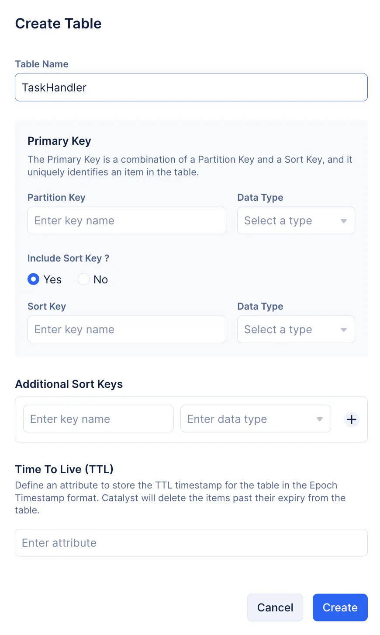The width and height of the screenshot is (380, 635).
Task: Click the 'Time To Live (TTL)' heading
Action: 64,469
